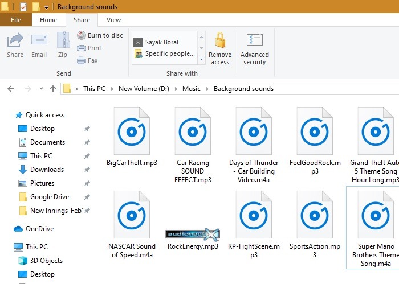Select Car Racing SOUND EFFECT.mp3 file

(x=193, y=145)
